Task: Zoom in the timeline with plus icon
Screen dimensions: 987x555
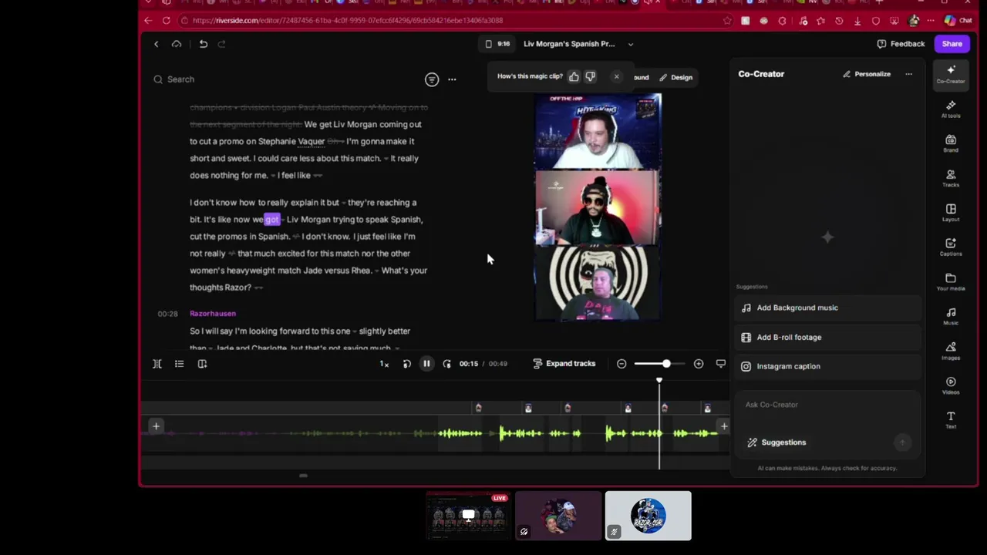Action: [699, 364]
